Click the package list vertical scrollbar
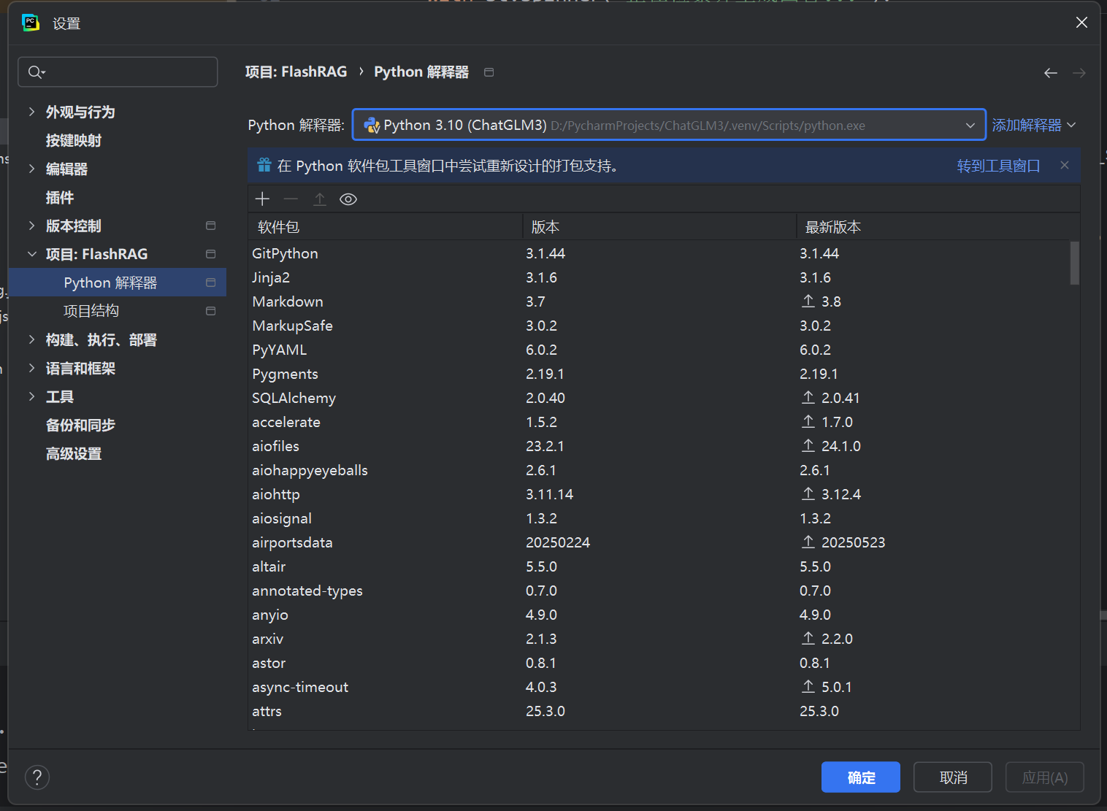The width and height of the screenshot is (1107, 811). pyautogui.click(x=1075, y=263)
